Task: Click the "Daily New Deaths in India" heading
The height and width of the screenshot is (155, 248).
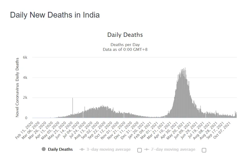Action: click(x=55, y=15)
